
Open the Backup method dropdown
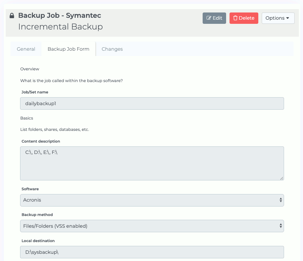point(151,226)
